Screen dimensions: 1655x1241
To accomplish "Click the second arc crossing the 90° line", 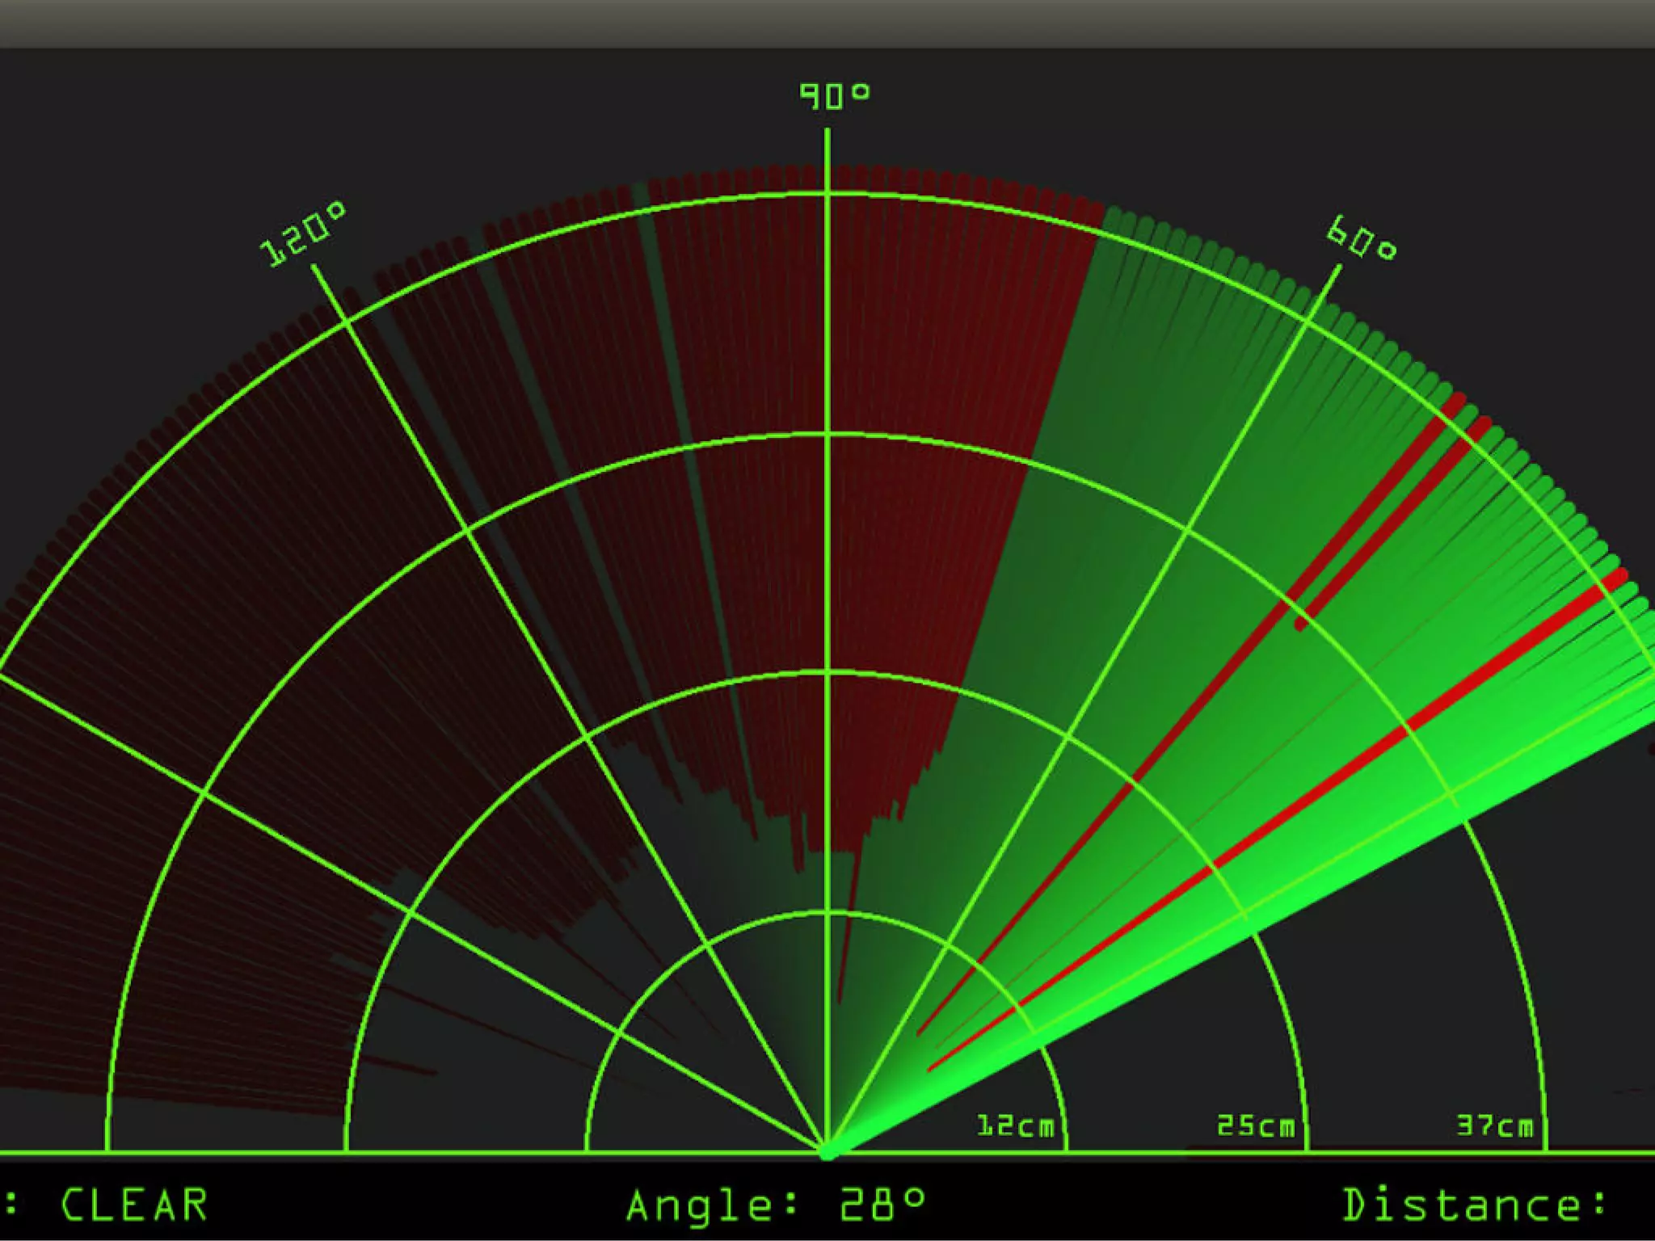I will [827, 673].
